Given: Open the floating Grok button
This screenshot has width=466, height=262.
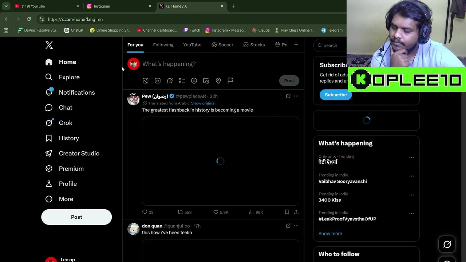Looking at the screenshot, I should click(x=447, y=245).
